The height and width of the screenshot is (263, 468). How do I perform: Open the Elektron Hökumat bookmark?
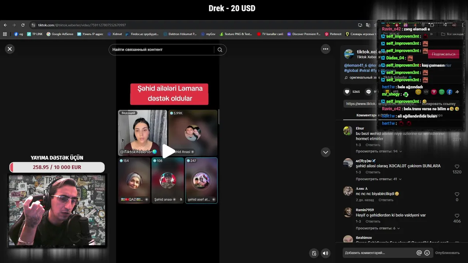pos(180,34)
